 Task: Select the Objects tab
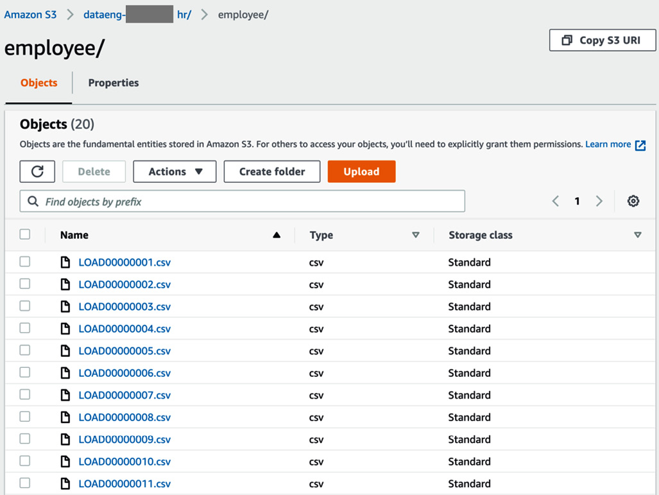(38, 83)
